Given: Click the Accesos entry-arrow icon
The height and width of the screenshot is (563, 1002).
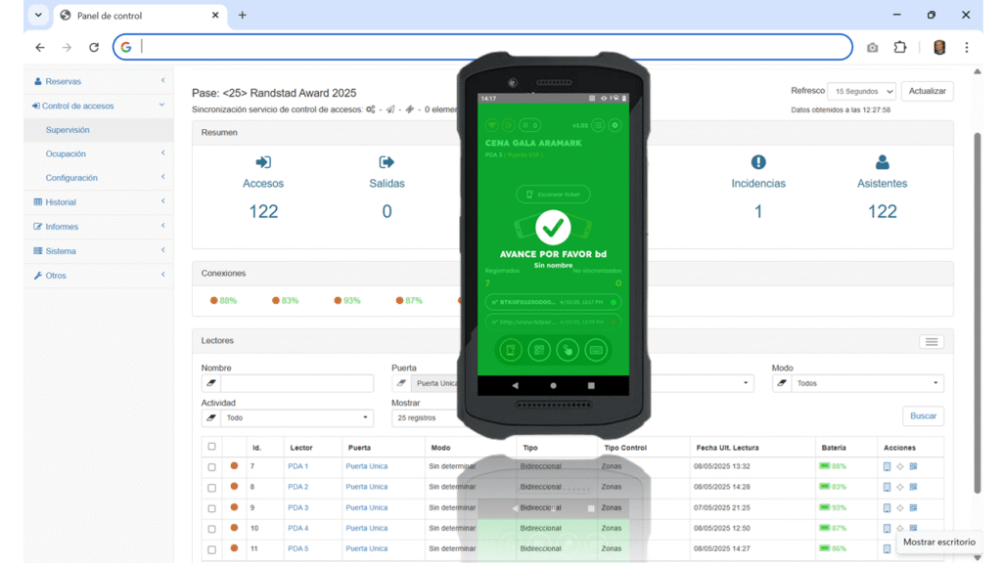Looking at the screenshot, I should 263,162.
